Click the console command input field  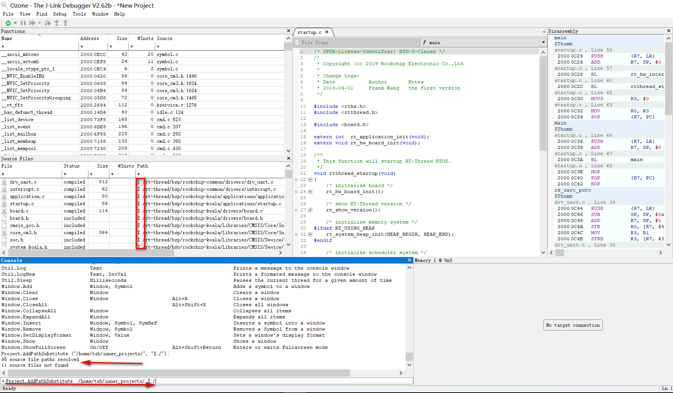pos(207,381)
